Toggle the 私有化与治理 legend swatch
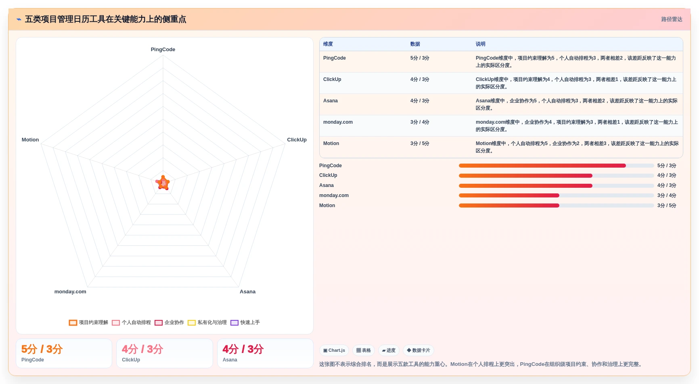The height and width of the screenshot is (384, 699). coord(192,323)
